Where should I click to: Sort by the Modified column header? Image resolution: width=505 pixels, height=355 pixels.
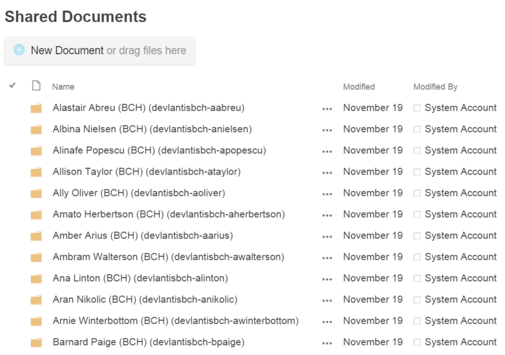pos(359,87)
